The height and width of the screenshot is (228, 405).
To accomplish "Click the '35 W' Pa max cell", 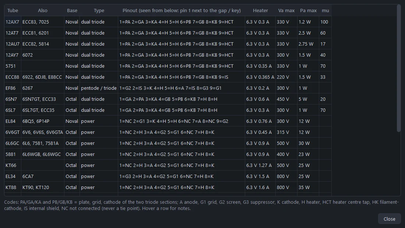I will point(308,188).
